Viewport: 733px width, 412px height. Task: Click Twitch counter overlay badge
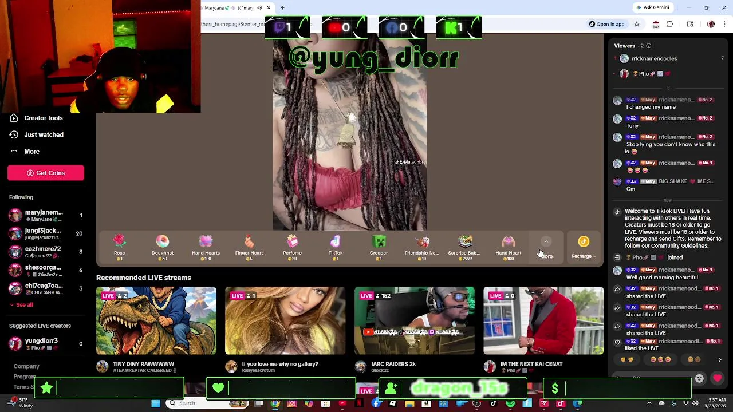287,27
